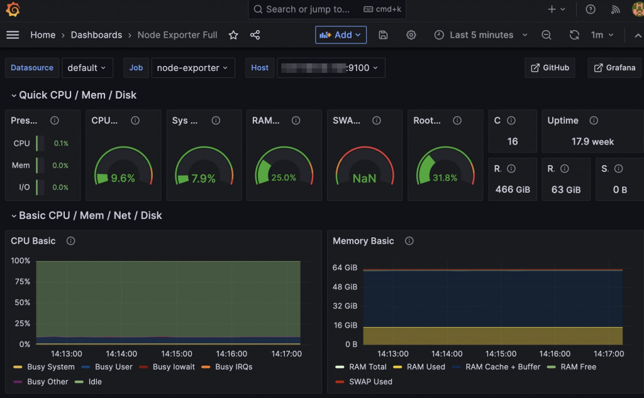The image size is (644, 398).
Task: Go to Dashboards breadcrumb
Action: tap(96, 35)
